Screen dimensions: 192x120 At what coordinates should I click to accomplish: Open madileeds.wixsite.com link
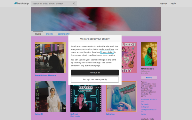point(149,100)
